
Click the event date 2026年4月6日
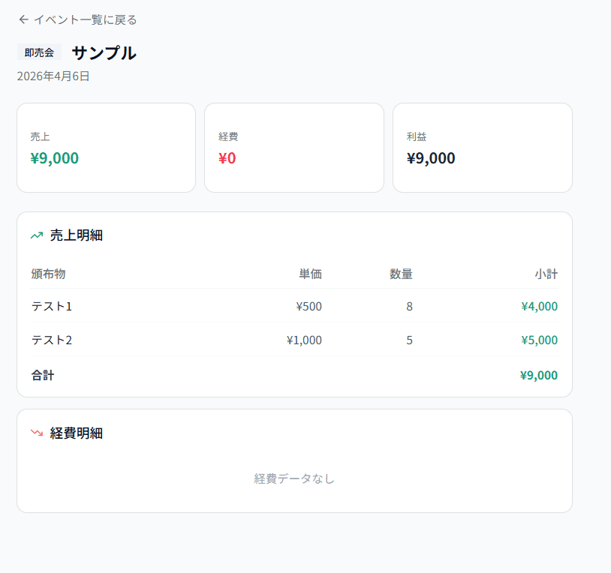53,76
